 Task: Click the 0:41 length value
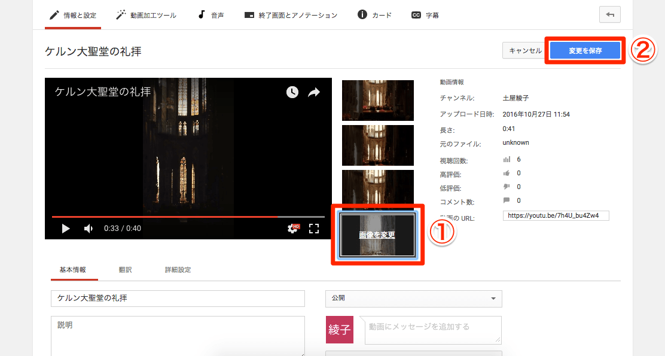click(x=508, y=129)
